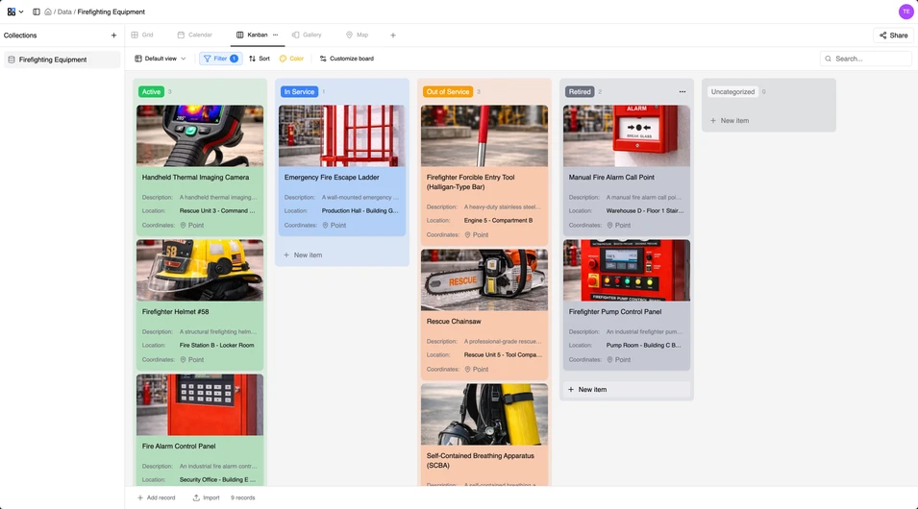Go to the home icon in breadcrumb

click(x=48, y=12)
